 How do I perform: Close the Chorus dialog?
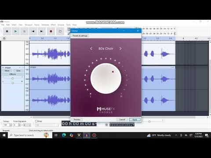click(138, 31)
